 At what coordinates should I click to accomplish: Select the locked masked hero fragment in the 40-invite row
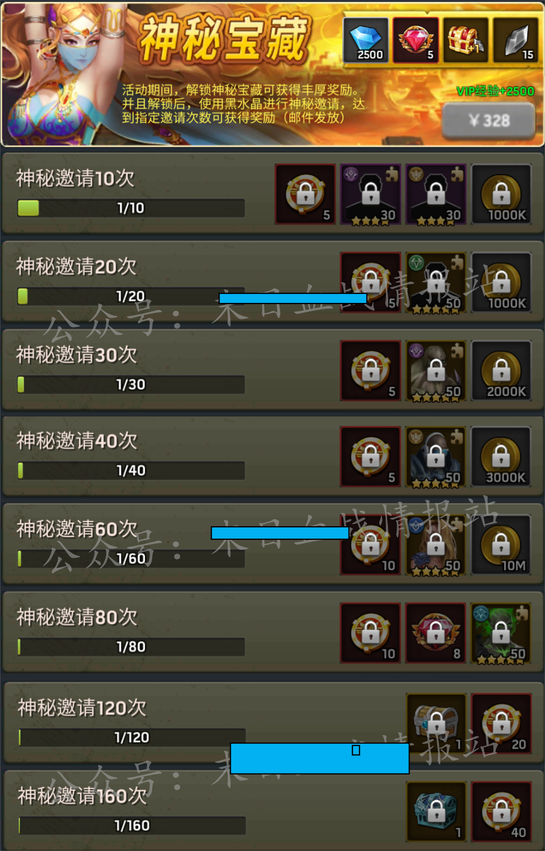[436, 457]
